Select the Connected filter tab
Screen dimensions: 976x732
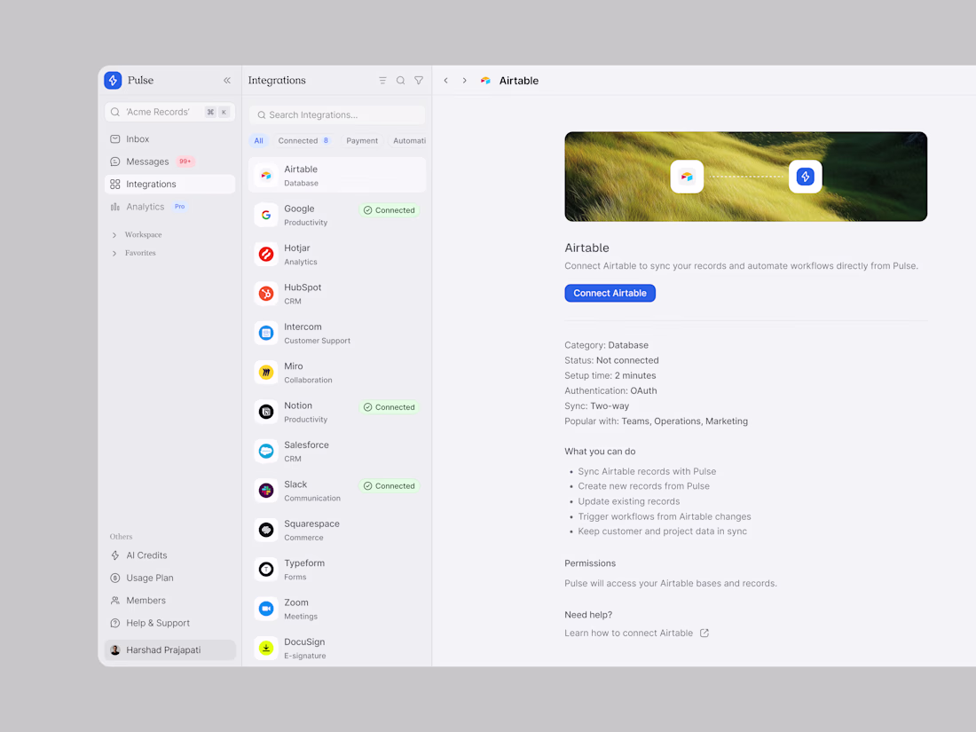coord(303,141)
